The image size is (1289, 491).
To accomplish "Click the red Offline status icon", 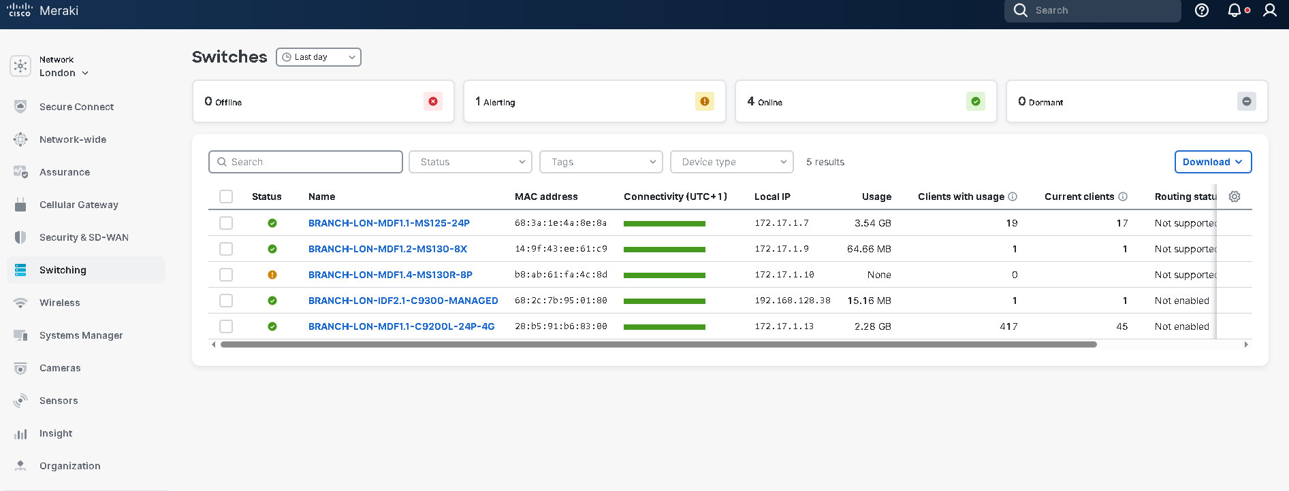I will click(433, 101).
